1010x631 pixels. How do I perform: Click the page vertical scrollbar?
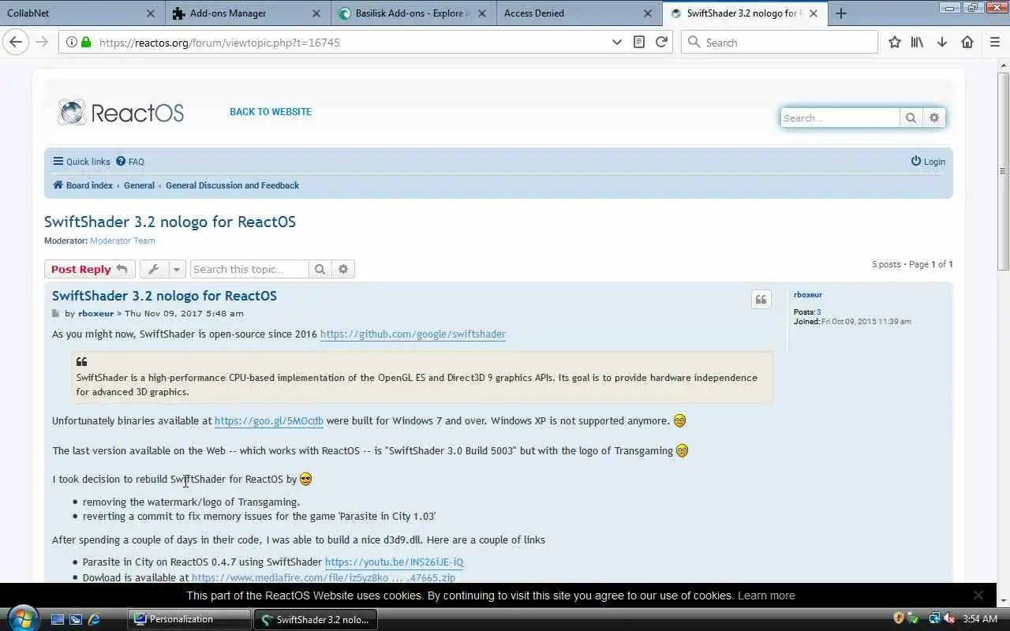coord(1003,170)
